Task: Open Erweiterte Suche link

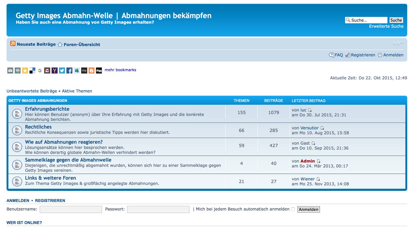Action: 386,26
